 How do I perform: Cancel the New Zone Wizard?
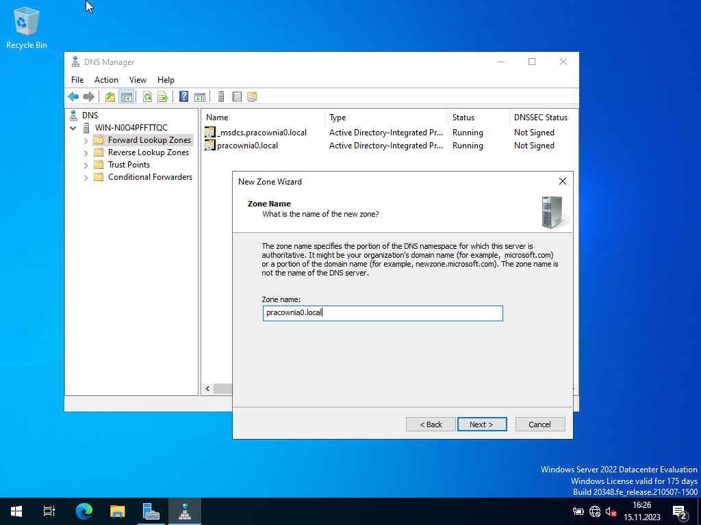(540, 424)
